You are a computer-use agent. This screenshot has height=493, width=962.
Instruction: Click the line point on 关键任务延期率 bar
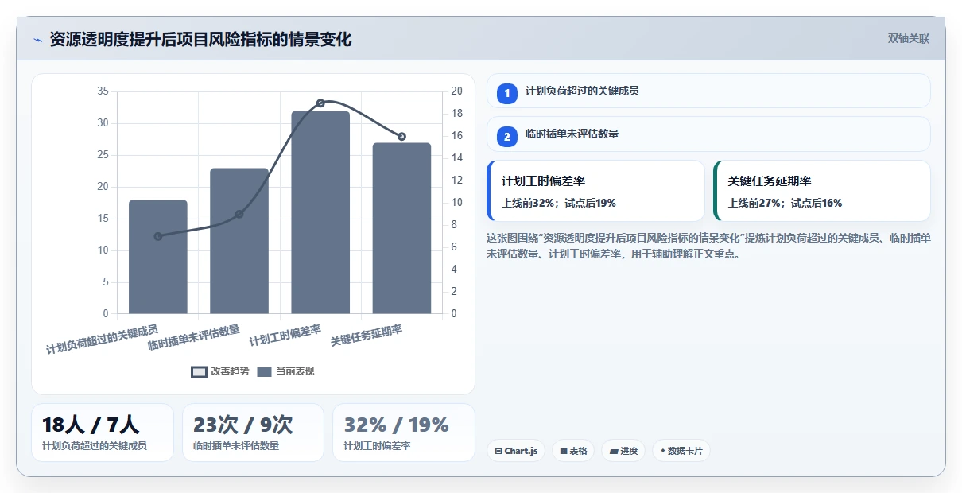pyautogui.click(x=401, y=137)
